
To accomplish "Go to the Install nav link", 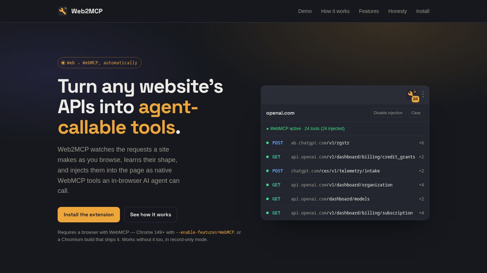I will 423,11.
